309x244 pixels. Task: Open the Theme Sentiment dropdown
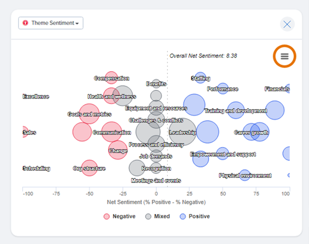click(x=51, y=23)
